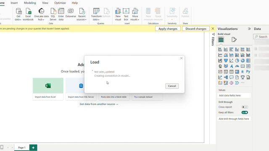Click the Discard changes button

coord(196,29)
